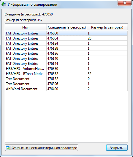Click the Закрыть button
133x157 pixels.
click(117, 148)
